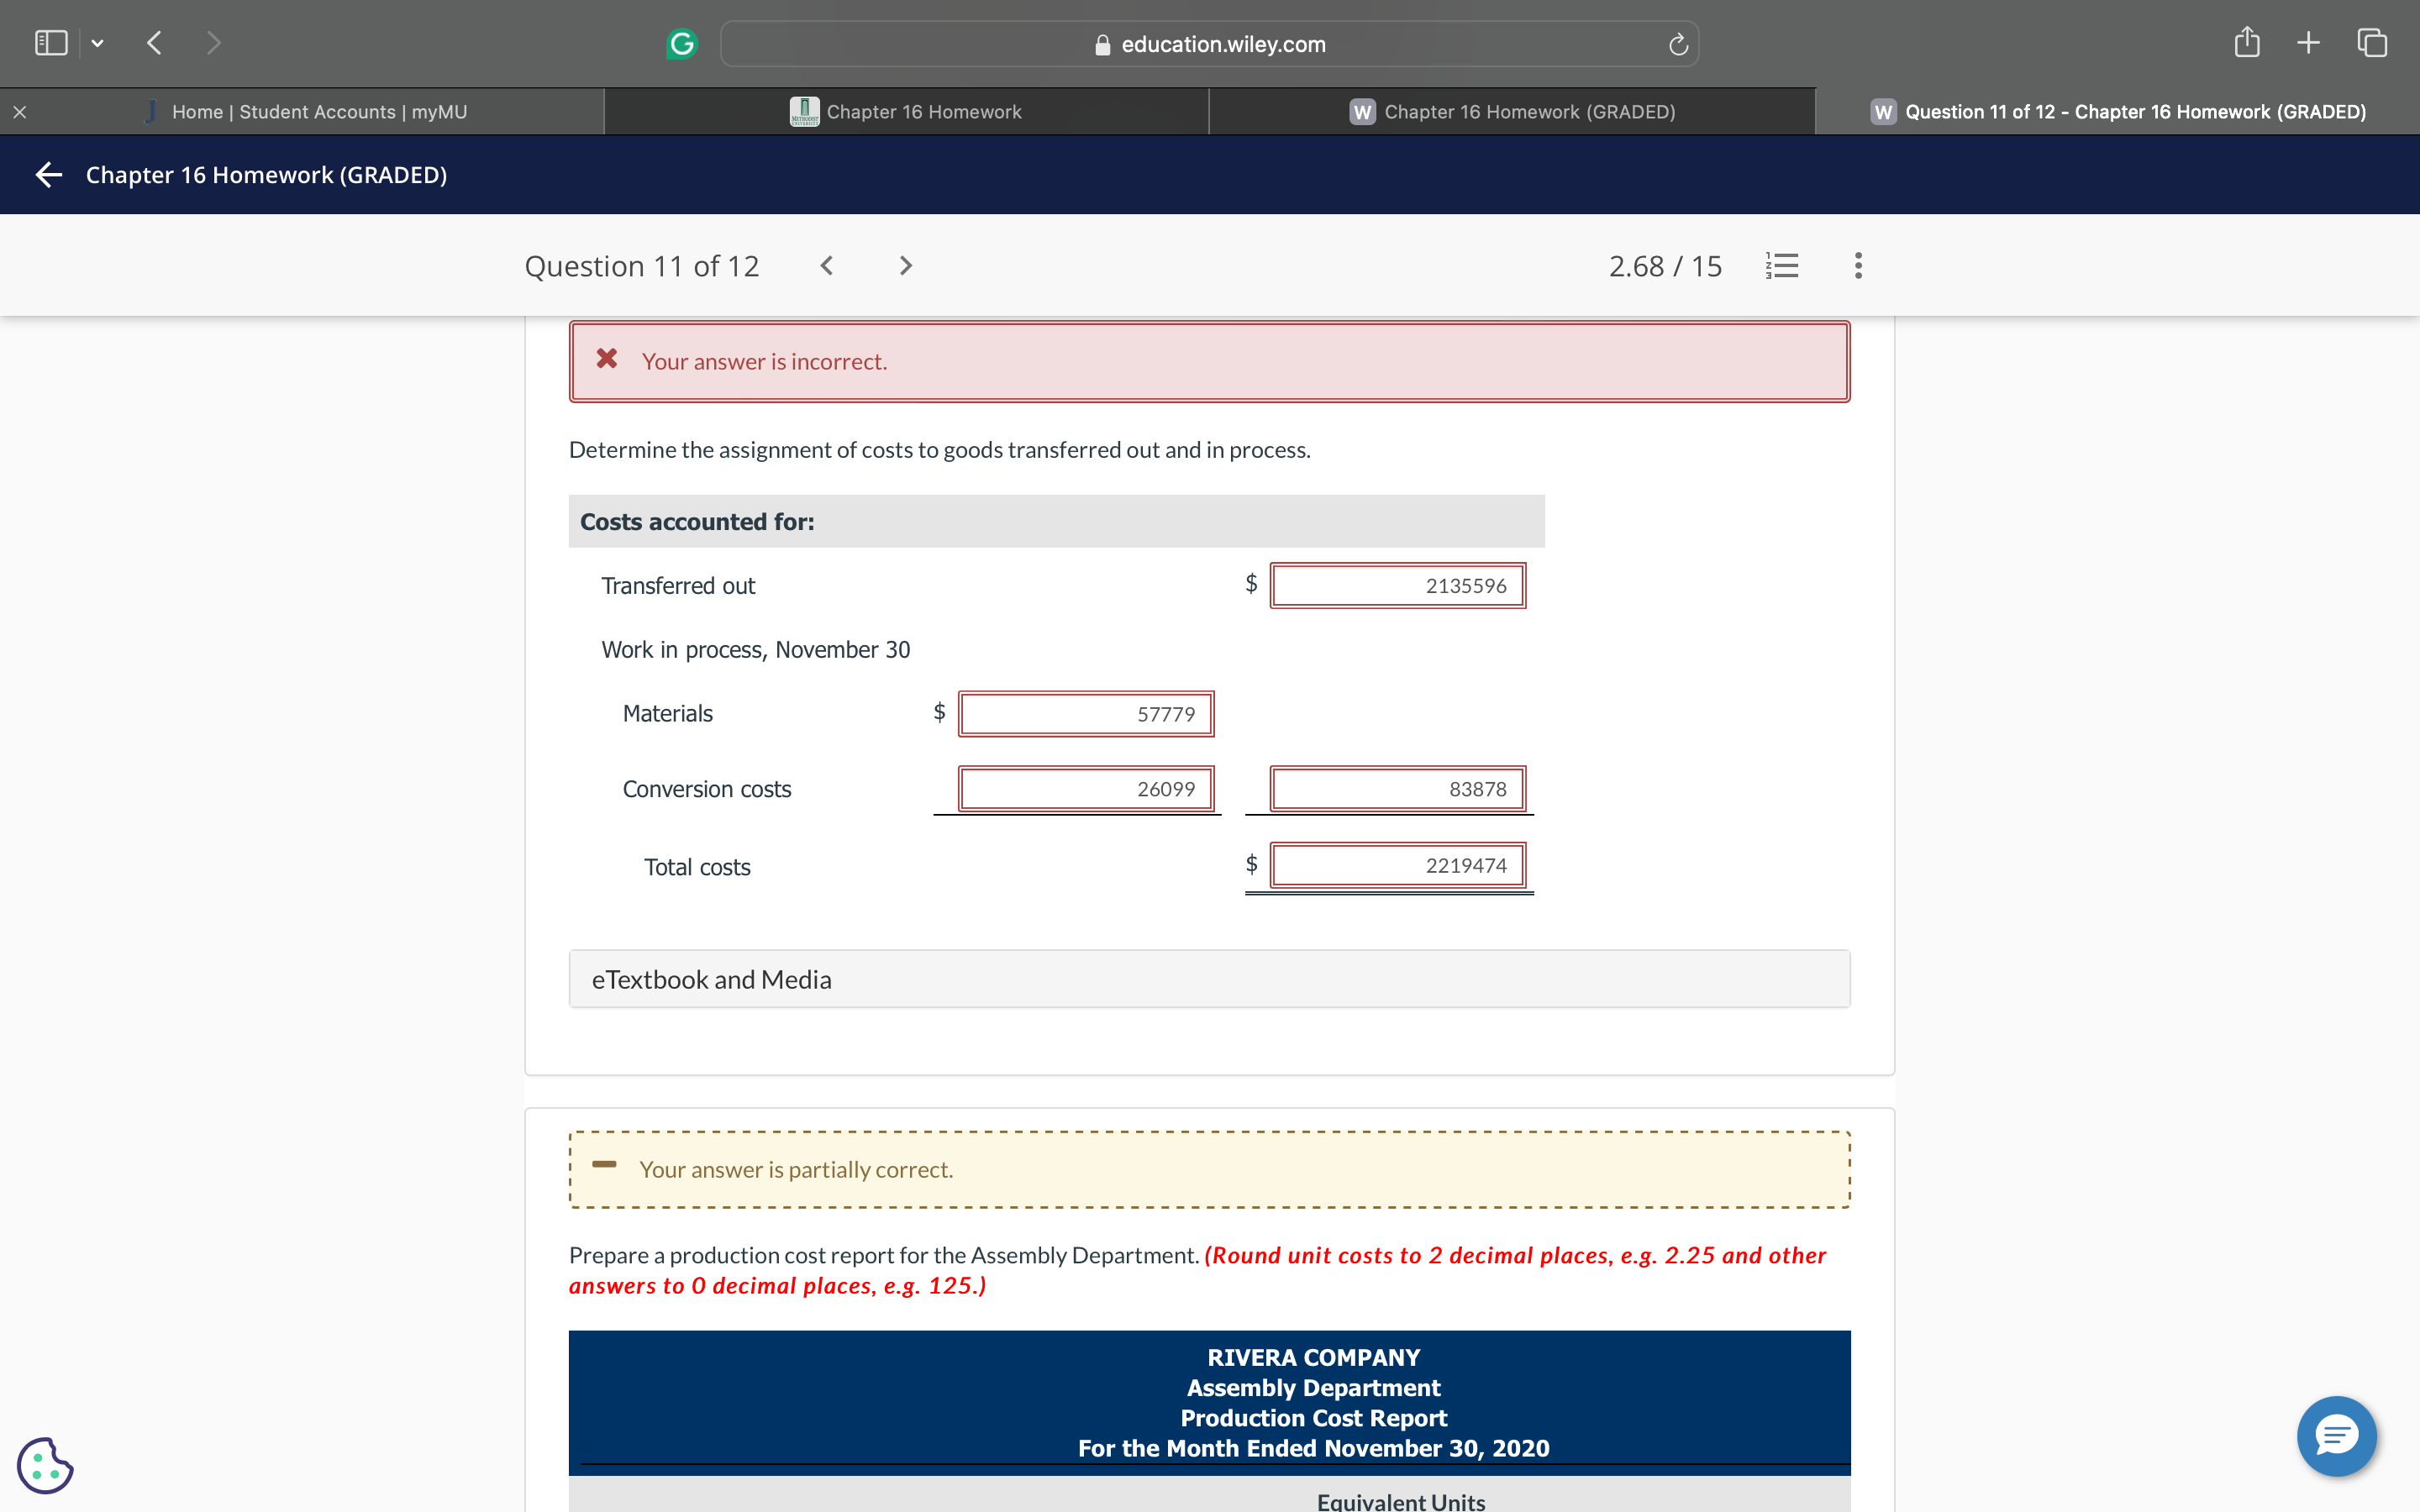Click the Transferred out amount field
This screenshot has width=2420, height=1512.
pos(1397,586)
